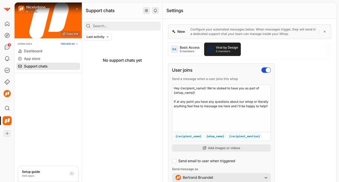Go to Dashboard in admin area
Screen dimensions: 339x182
(33, 51)
